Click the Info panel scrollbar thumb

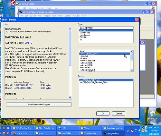[70, 48]
